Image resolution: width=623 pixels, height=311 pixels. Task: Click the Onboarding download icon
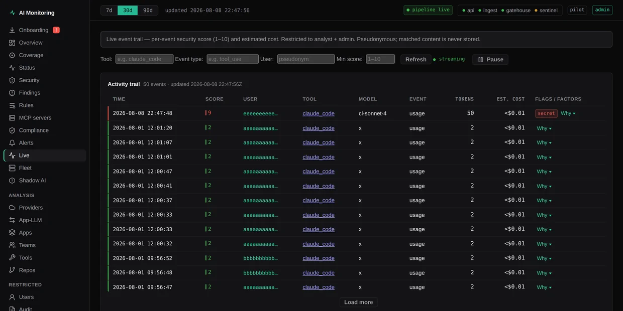pos(12,30)
